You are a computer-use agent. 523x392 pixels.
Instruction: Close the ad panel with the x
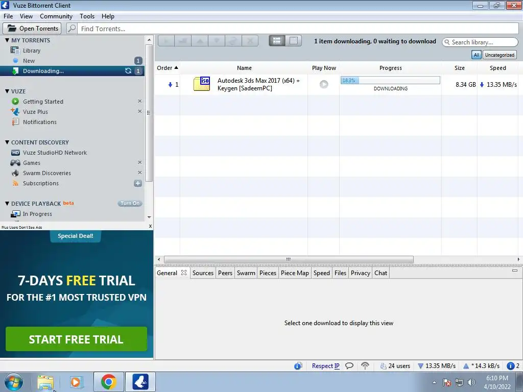[x=150, y=226]
